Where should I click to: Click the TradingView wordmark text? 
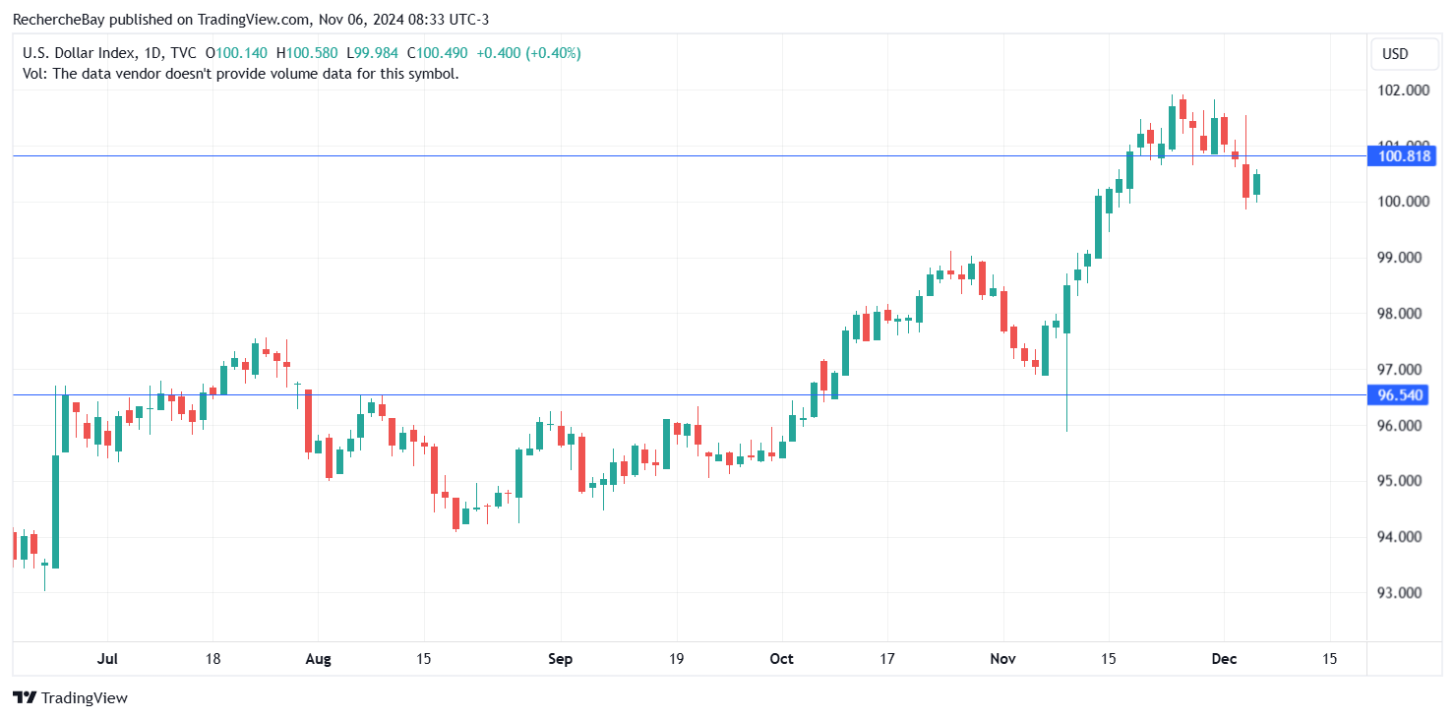tap(85, 697)
